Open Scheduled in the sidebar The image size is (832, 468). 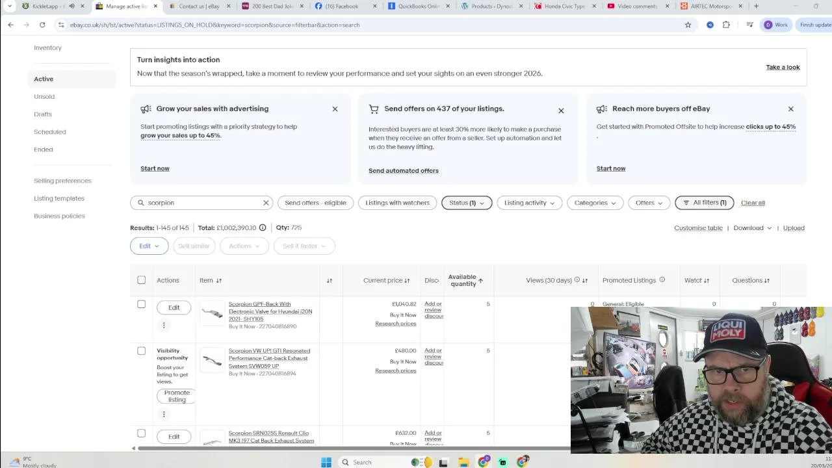click(x=50, y=132)
